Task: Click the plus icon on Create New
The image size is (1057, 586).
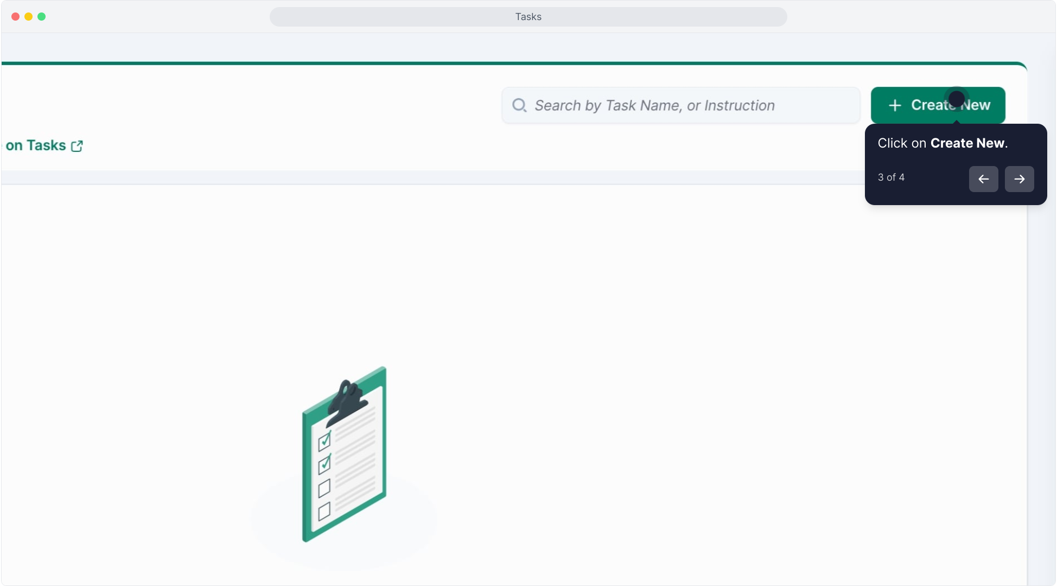Action: [895, 105]
